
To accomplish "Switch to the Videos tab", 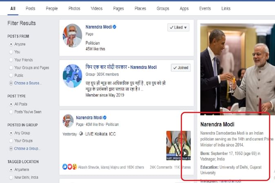I will click(x=96, y=9).
